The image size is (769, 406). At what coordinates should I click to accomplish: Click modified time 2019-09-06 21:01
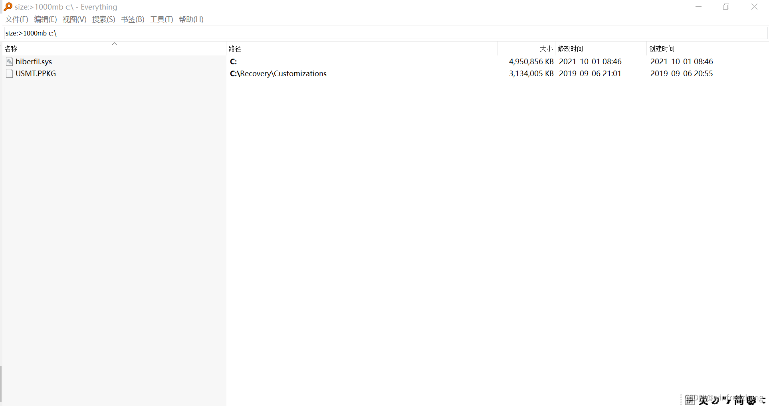pyautogui.click(x=590, y=73)
